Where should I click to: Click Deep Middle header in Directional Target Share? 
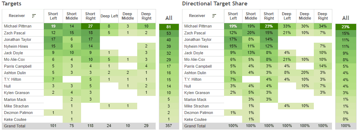[x=305, y=16]
